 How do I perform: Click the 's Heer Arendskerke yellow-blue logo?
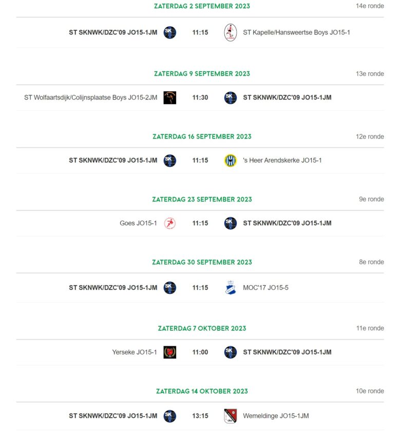(230, 161)
